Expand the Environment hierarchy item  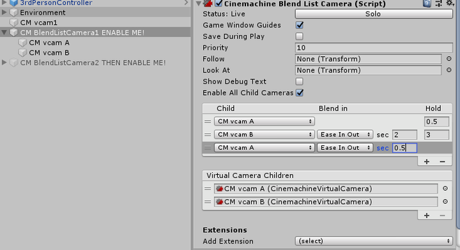pyautogui.click(x=4, y=13)
